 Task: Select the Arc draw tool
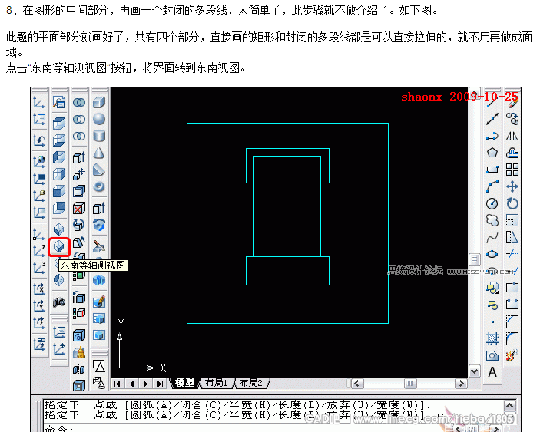click(492, 186)
